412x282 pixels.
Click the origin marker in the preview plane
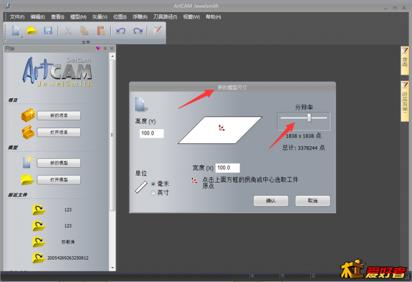[x=221, y=128]
